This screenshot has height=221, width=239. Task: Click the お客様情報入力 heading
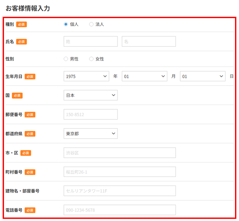pos(28,8)
